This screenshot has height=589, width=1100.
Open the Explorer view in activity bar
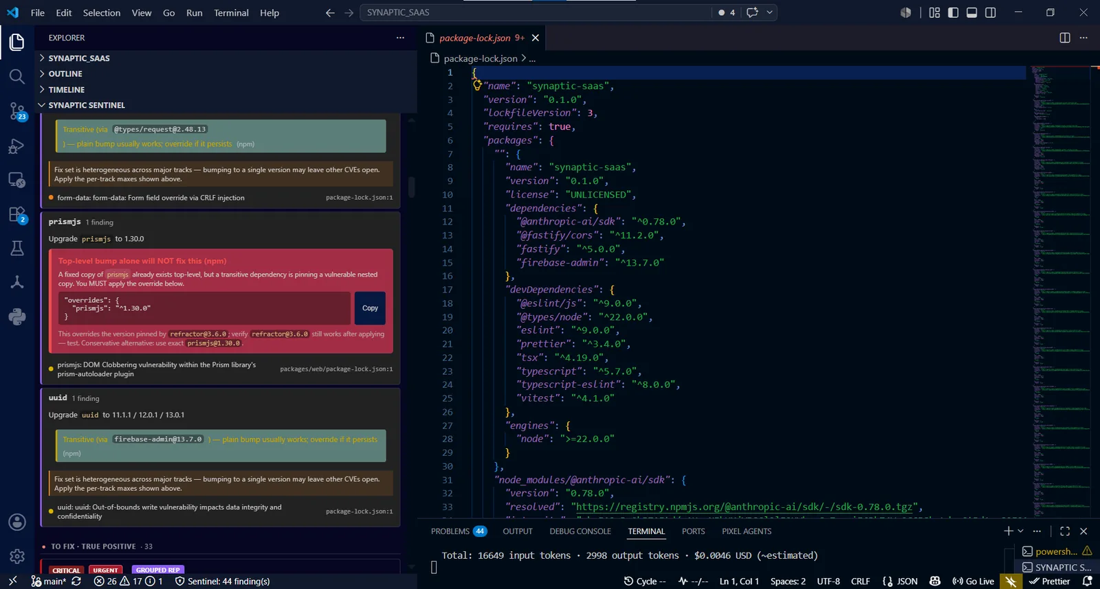(17, 42)
